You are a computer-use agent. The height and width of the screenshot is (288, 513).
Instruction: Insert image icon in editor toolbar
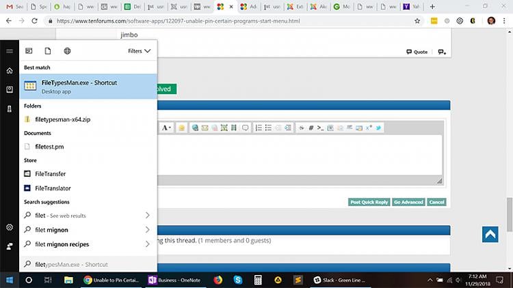click(x=224, y=128)
